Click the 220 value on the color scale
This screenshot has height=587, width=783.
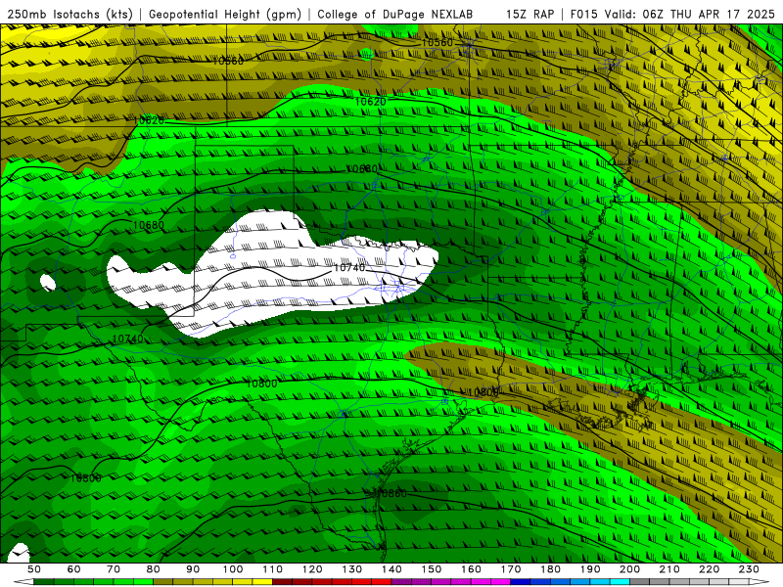click(x=710, y=569)
